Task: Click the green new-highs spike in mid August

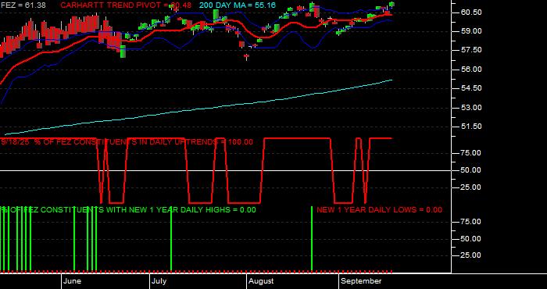Action: (x=312, y=238)
